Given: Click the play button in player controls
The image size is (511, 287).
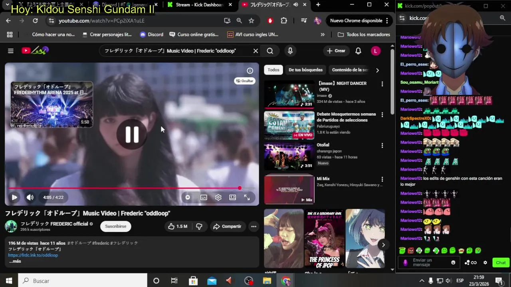Looking at the screenshot, I should pos(14,197).
